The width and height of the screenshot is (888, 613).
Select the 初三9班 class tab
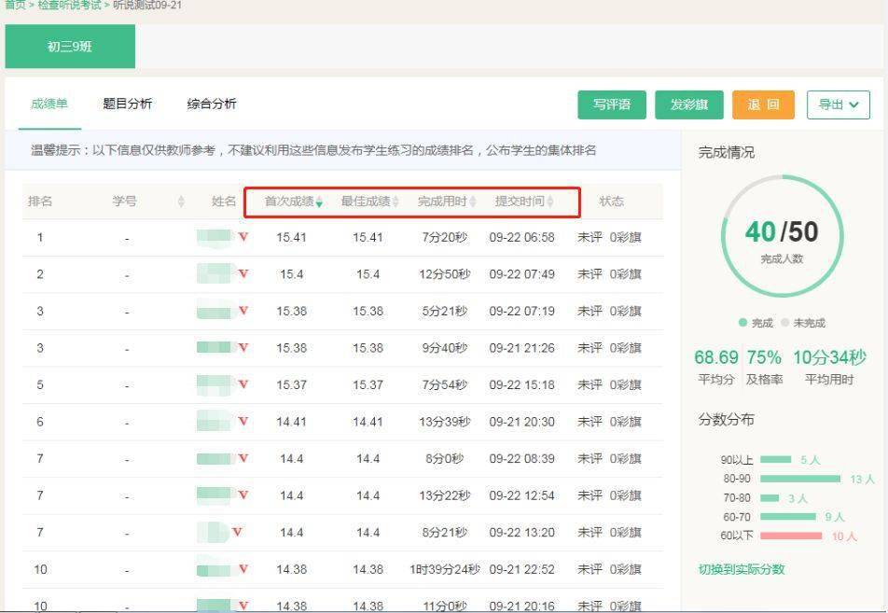[x=70, y=47]
